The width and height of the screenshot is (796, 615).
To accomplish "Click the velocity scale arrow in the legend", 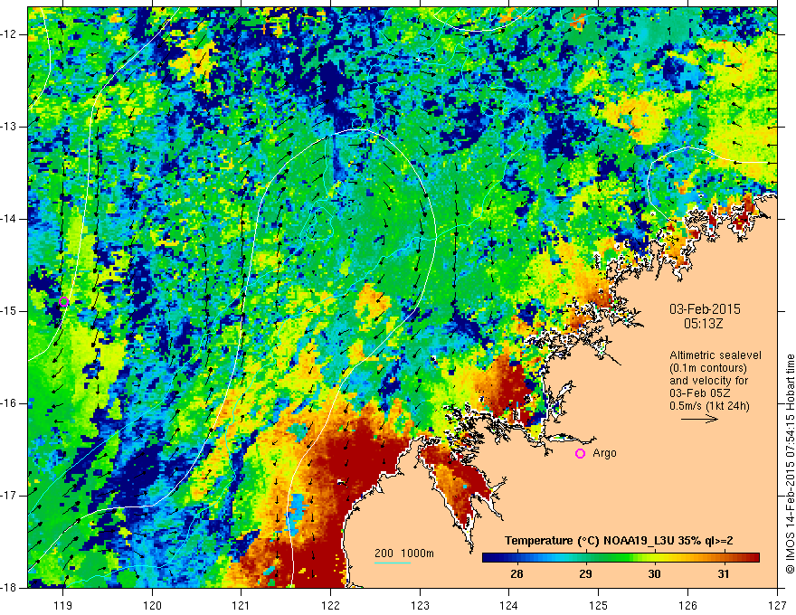I will click(699, 419).
